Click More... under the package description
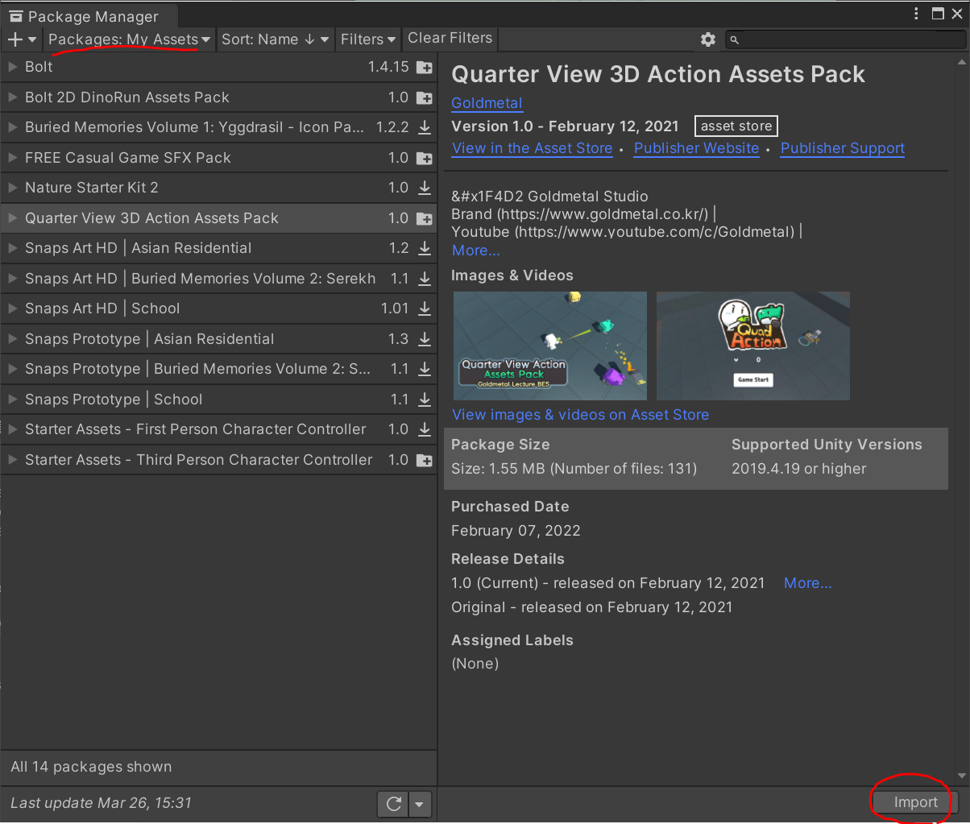 [475, 251]
